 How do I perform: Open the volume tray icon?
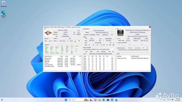click(170, 100)
